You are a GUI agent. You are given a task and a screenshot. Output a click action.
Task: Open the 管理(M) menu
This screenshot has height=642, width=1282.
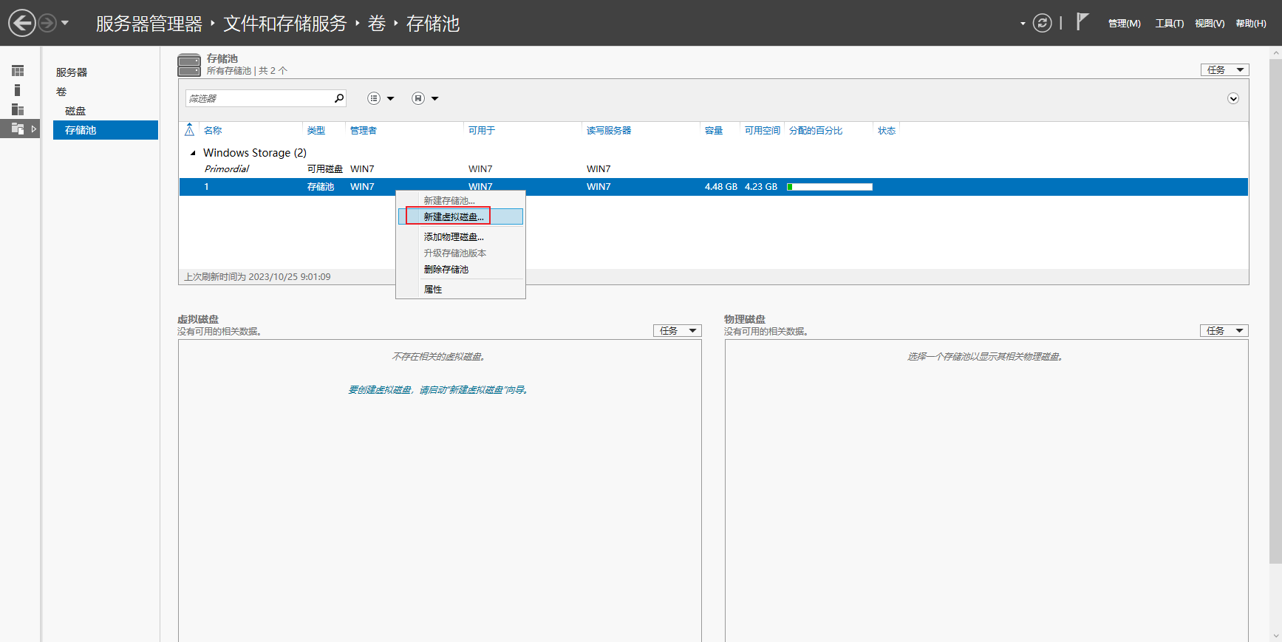[x=1124, y=24]
